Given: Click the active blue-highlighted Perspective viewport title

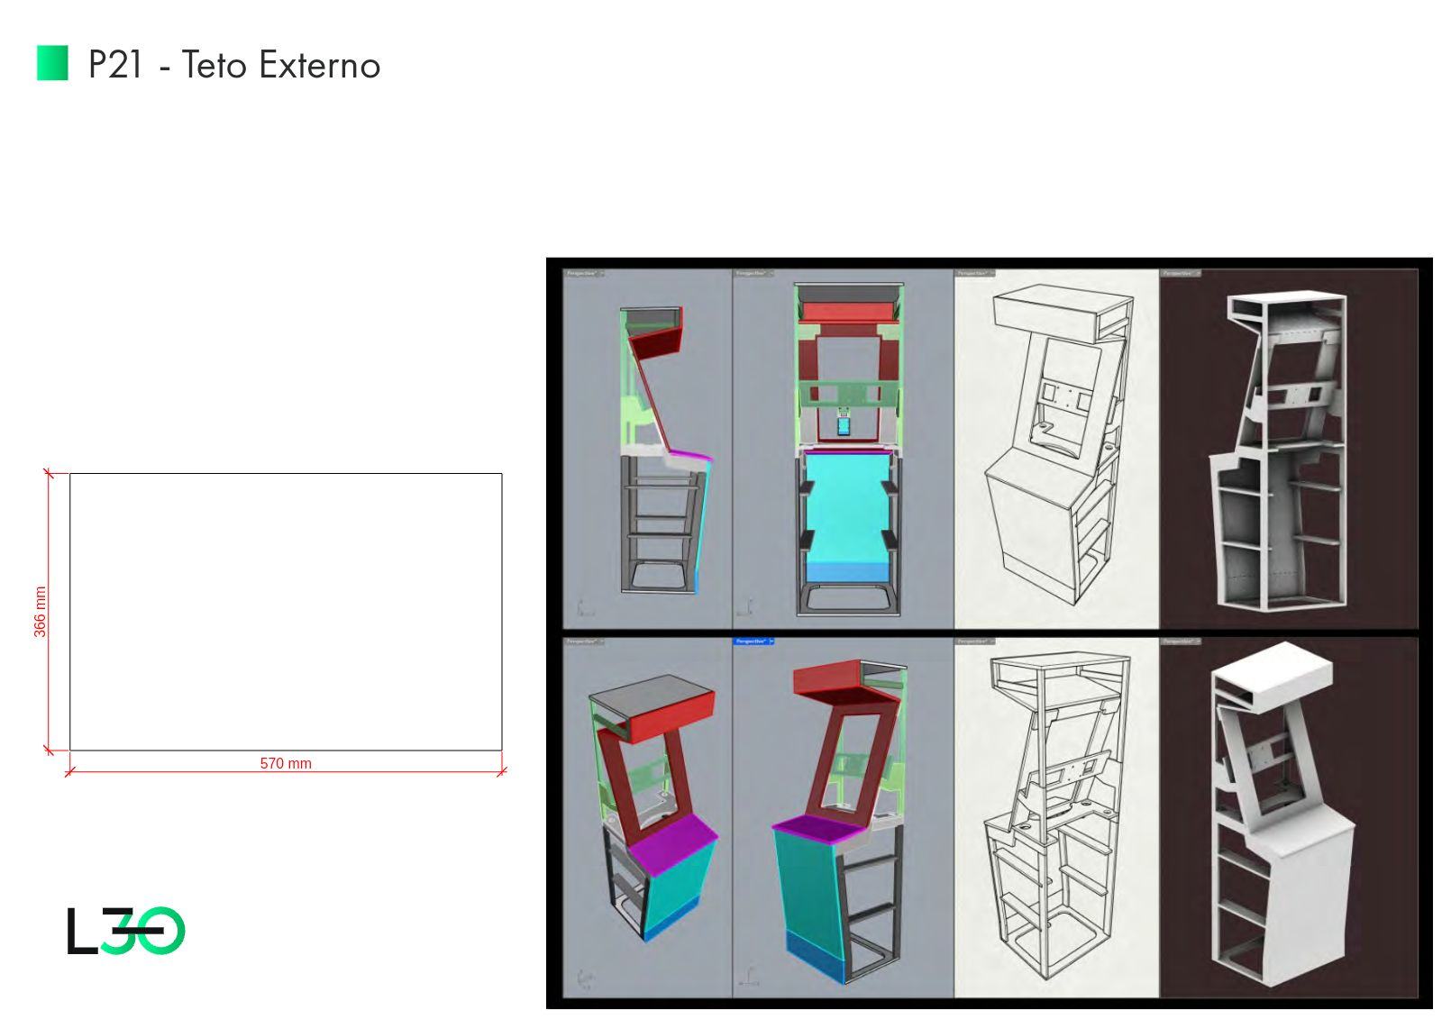Looking at the screenshot, I should pos(751,641).
